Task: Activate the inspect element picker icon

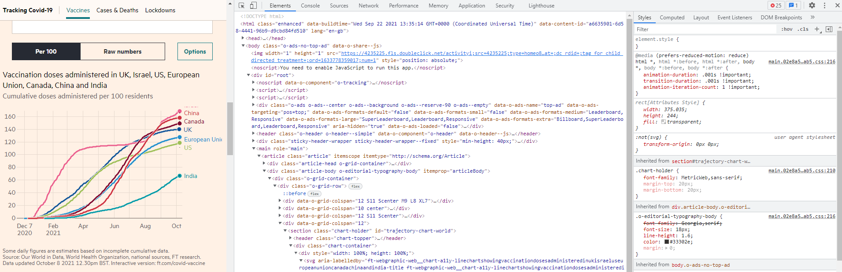Action: [241, 6]
